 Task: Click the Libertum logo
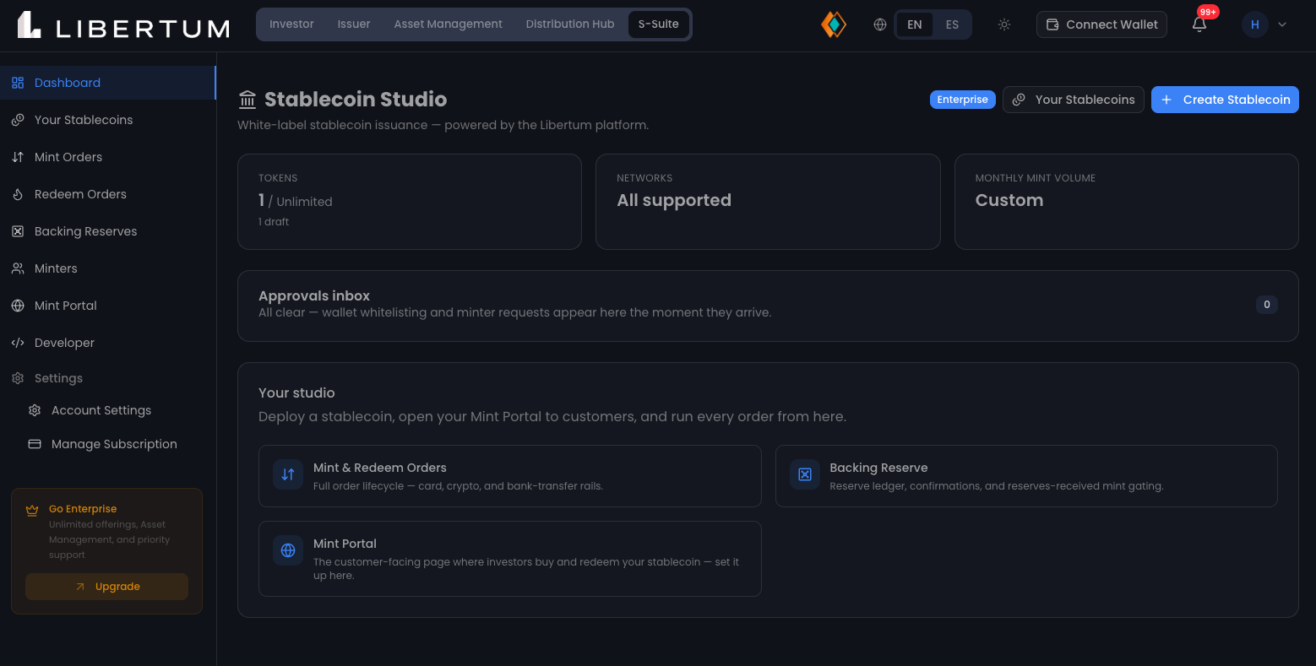123,25
